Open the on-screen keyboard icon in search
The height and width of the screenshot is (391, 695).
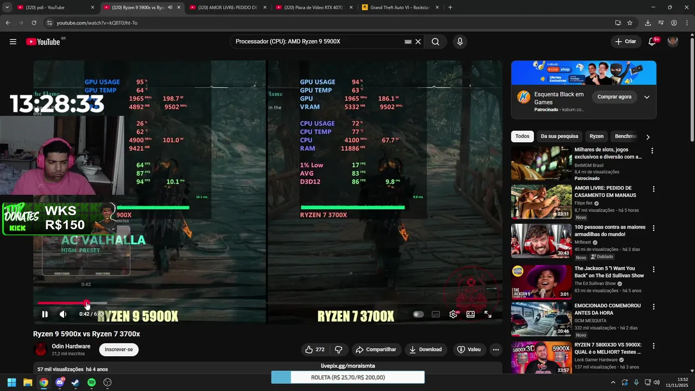408,42
